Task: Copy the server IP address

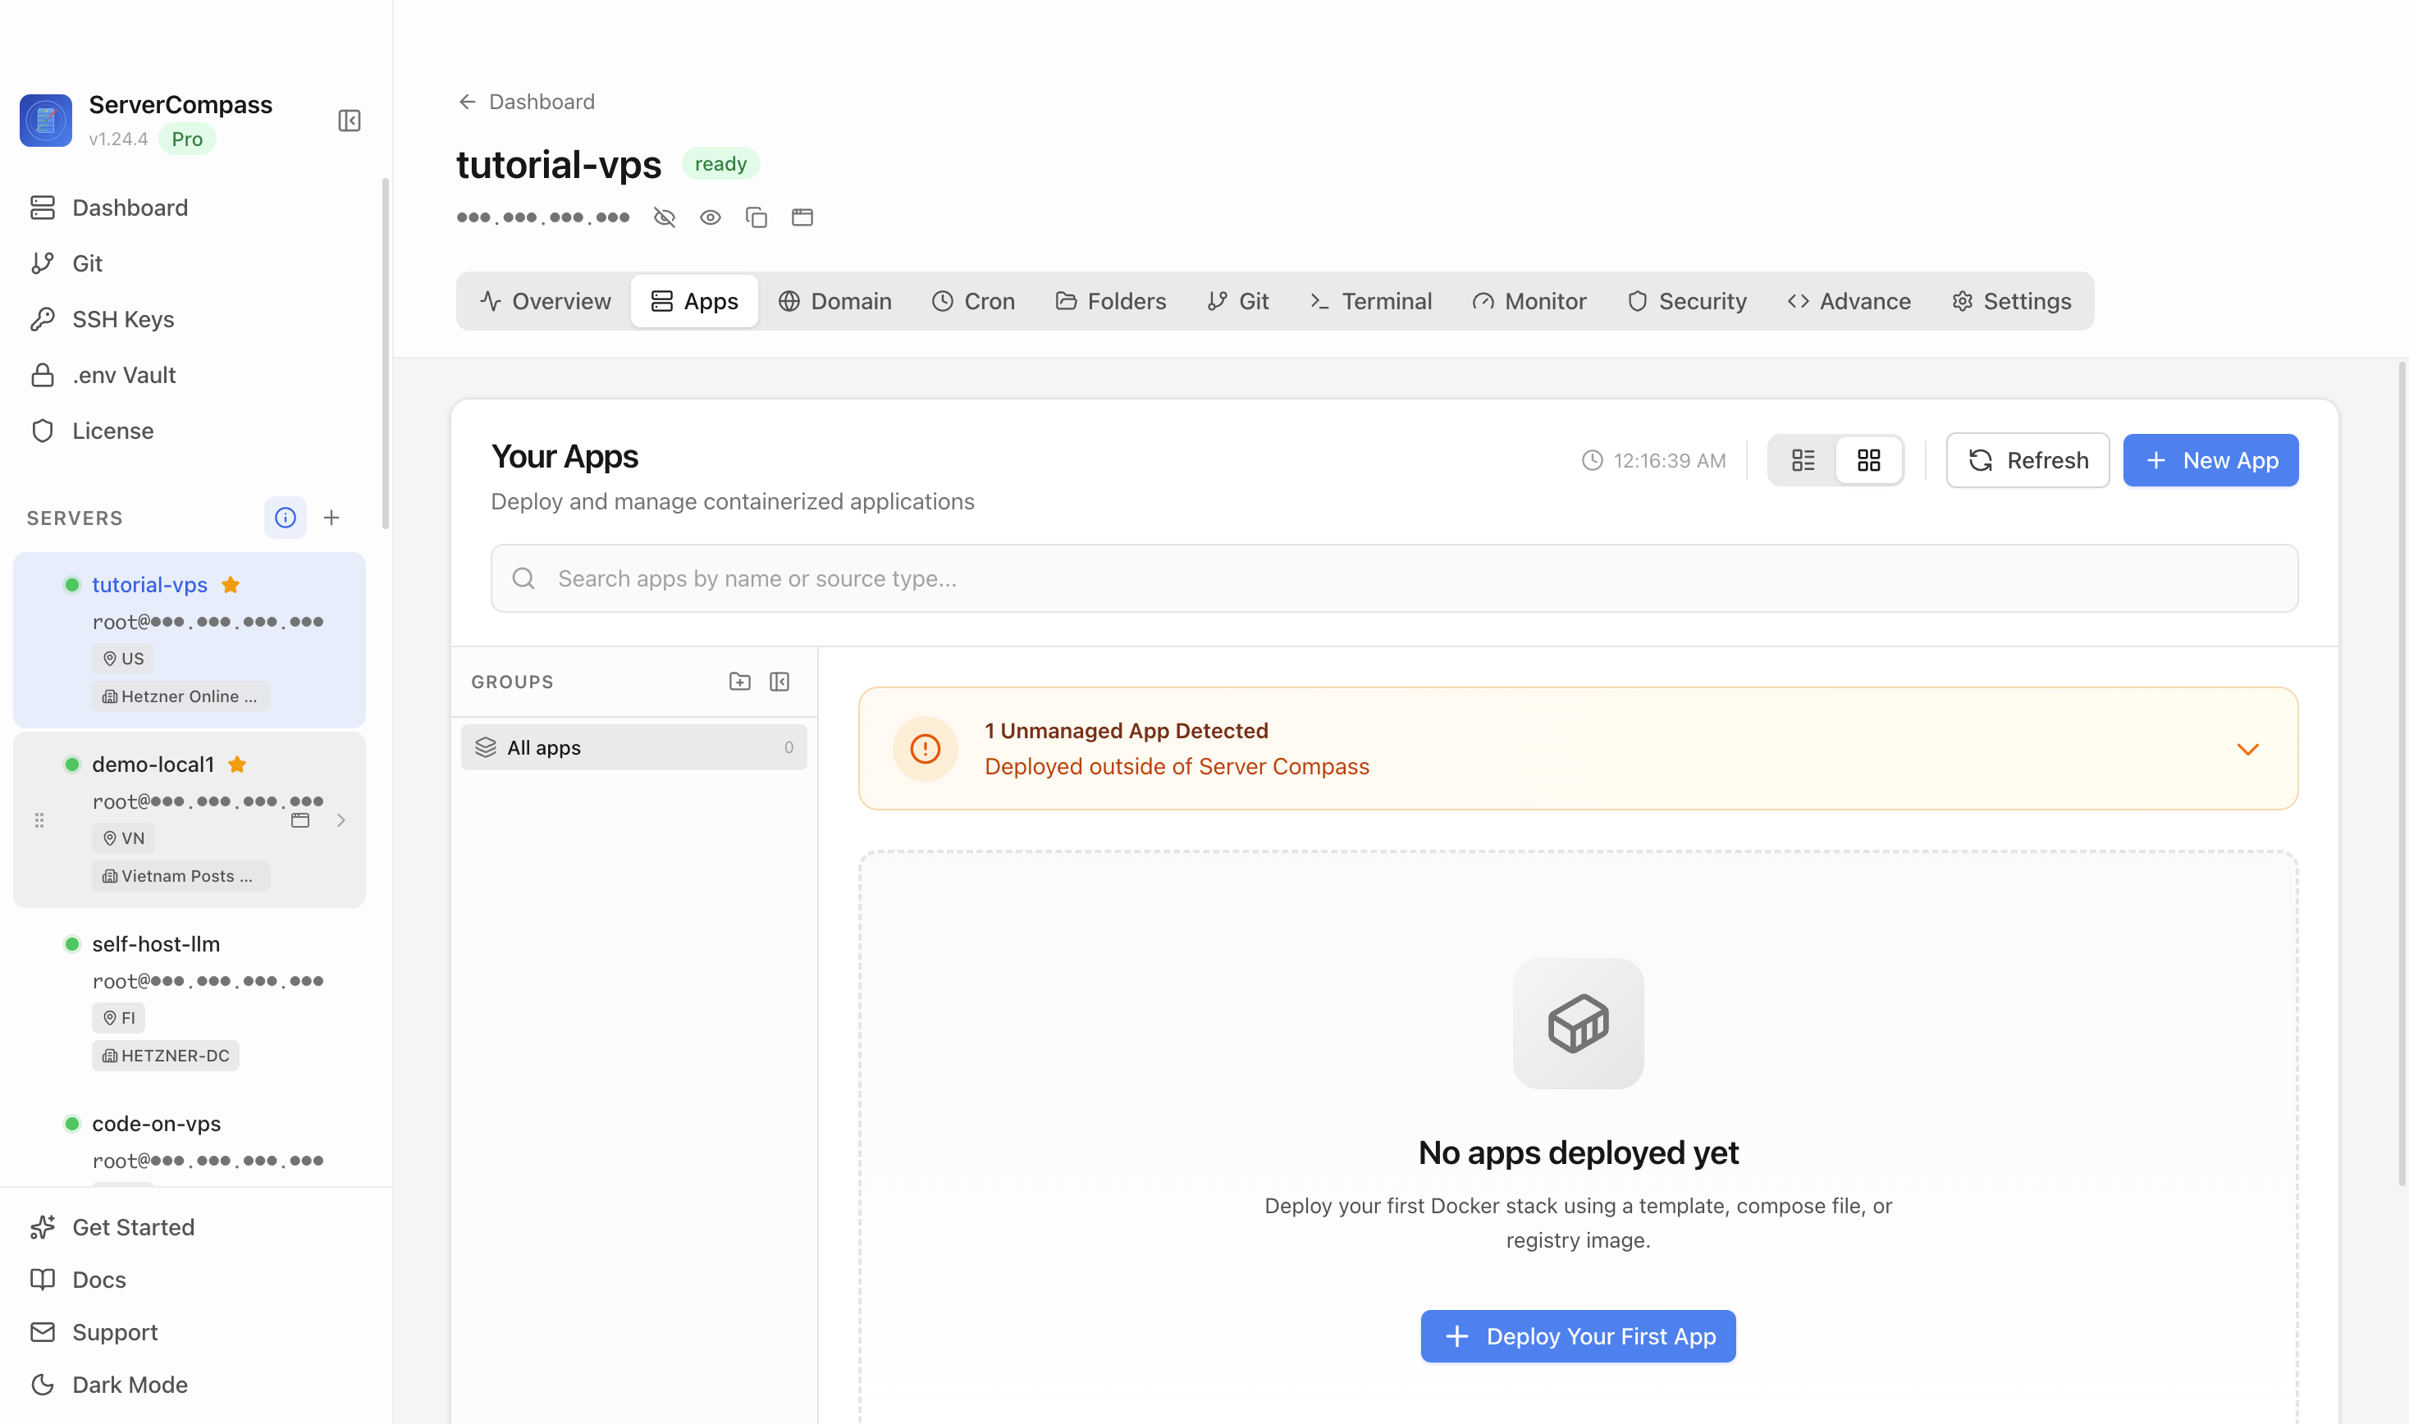Action: 757,218
